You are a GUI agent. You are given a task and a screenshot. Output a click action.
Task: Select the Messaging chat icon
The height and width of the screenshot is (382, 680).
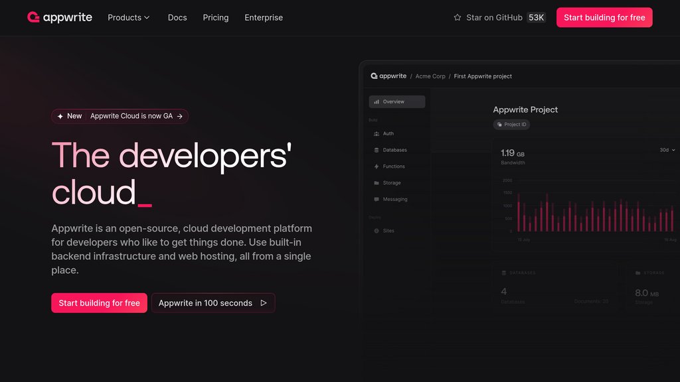click(x=376, y=198)
